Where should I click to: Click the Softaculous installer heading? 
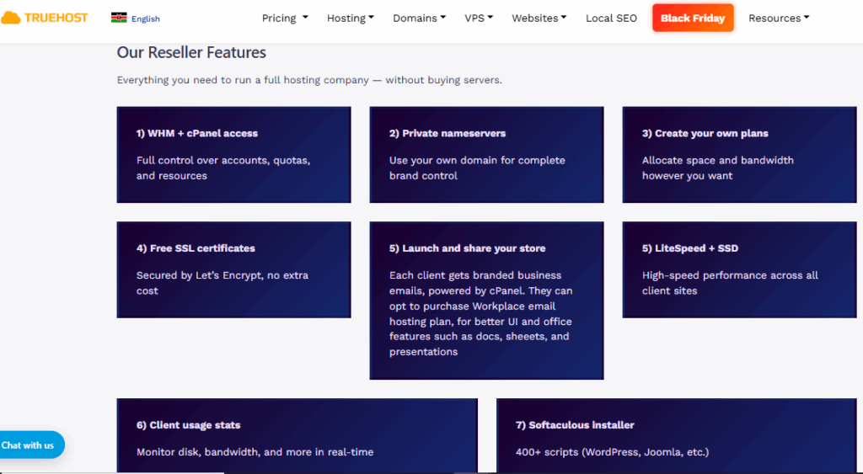click(575, 425)
